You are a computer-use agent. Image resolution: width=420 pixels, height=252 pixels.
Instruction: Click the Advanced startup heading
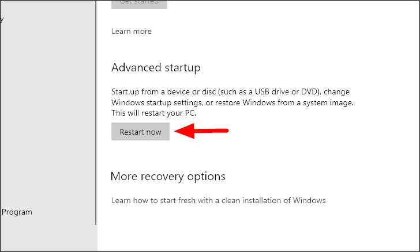(156, 68)
